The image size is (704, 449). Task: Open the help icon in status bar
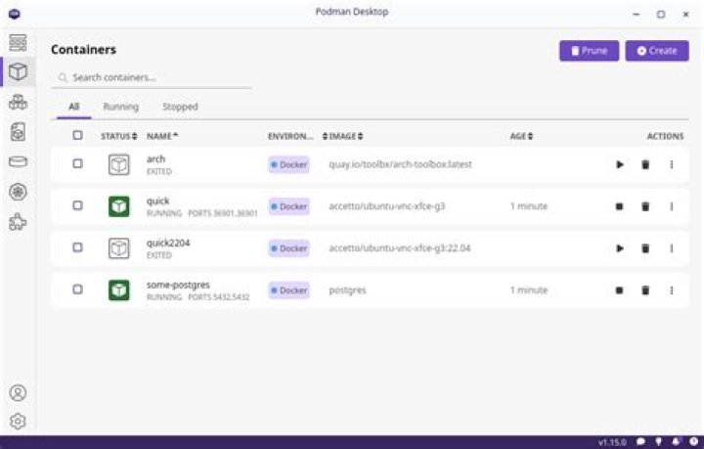click(693, 442)
